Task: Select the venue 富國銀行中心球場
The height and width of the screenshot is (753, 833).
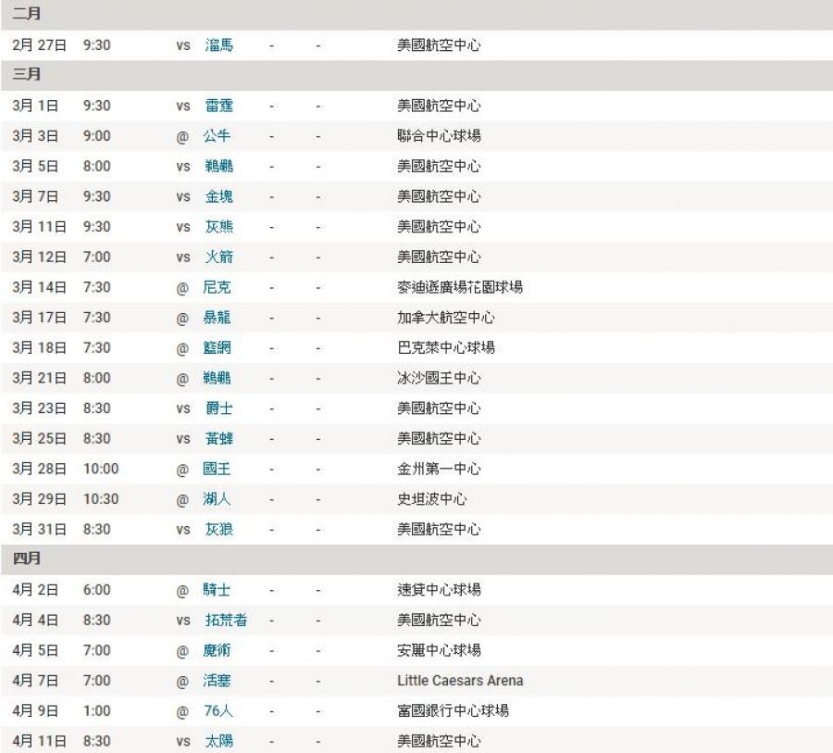Action: [454, 711]
